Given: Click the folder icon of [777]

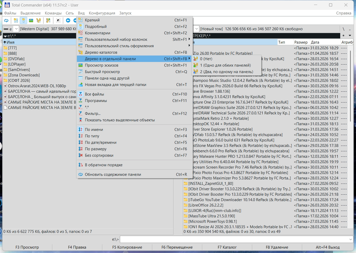Looking at the screenshot, I should click(x=5, y=48).
